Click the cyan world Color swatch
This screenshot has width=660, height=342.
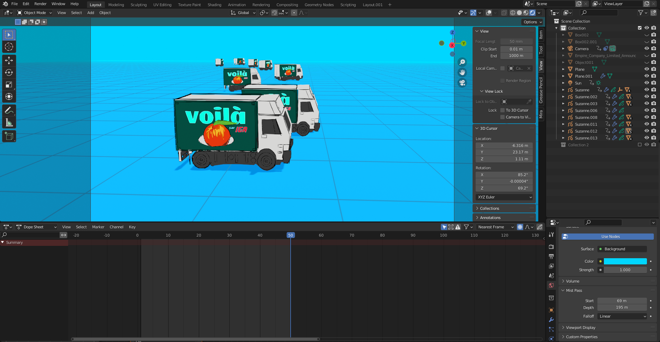pyautogui.click(x=625, y=261)
